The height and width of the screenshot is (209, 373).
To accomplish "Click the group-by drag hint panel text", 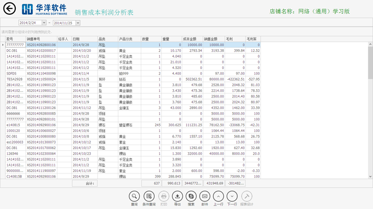I will [x=26, y=32].
